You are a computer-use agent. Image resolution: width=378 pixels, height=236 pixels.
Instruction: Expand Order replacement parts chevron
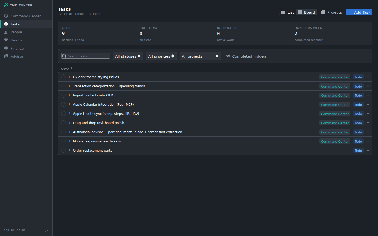368,150
